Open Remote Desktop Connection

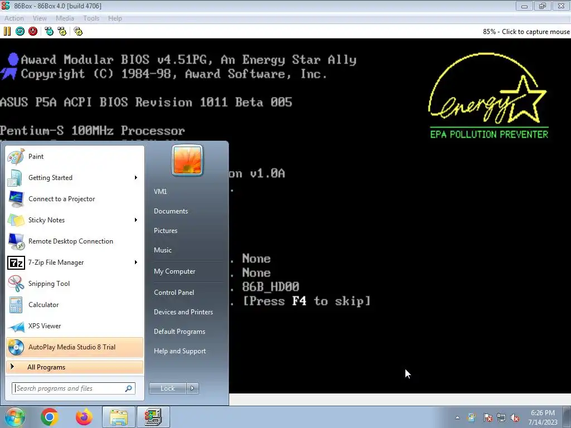pyautogui.click(x=75, y=241)
